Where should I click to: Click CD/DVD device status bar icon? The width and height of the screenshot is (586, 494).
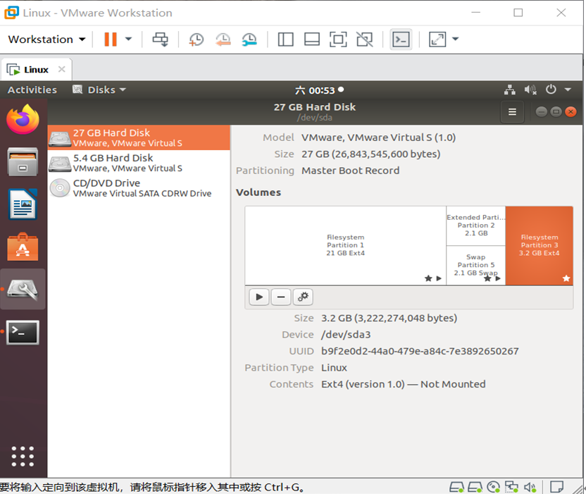coord(493,487)
